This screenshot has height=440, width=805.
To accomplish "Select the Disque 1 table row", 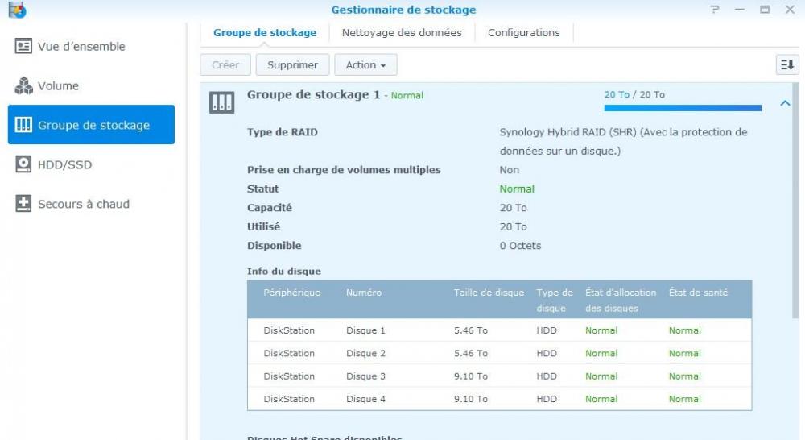I will pyautogui.click(x=500, y=330).
